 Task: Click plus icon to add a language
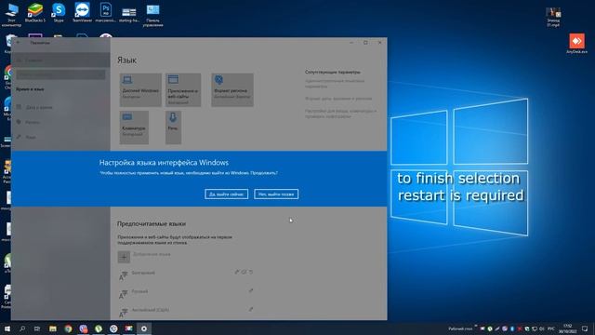[x=124, y=257]
